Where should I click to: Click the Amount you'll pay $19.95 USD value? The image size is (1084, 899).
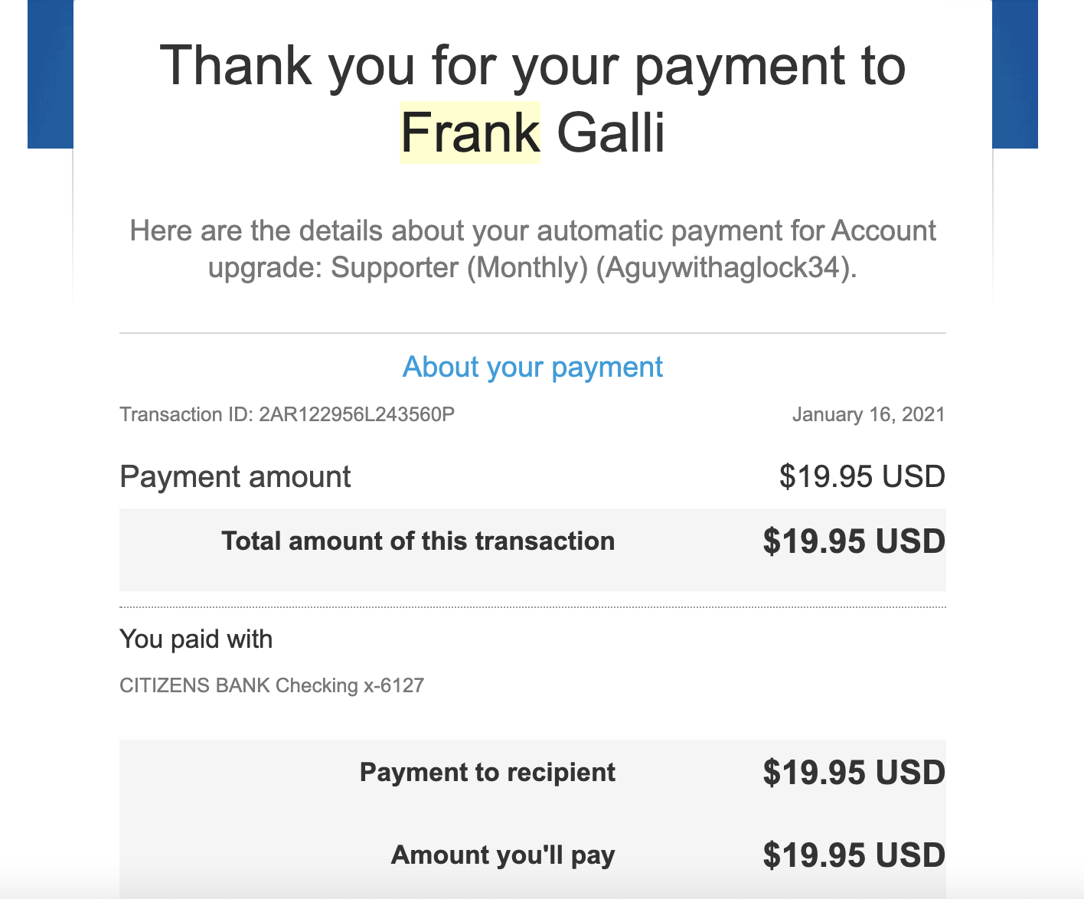coord(854,856)
